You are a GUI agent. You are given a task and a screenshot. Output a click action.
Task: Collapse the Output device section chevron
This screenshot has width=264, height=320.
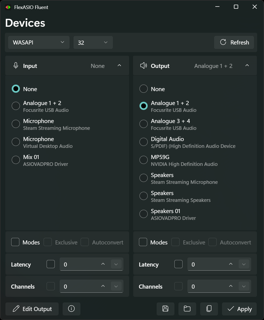point(247,65)
